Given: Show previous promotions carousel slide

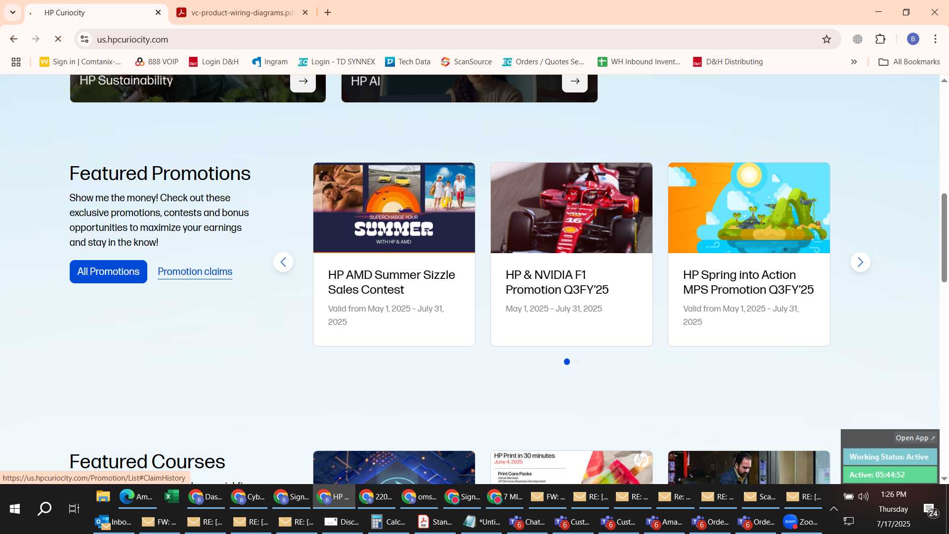Looking at the screenshot, I should pyautogui.click(x=283, y=262).
